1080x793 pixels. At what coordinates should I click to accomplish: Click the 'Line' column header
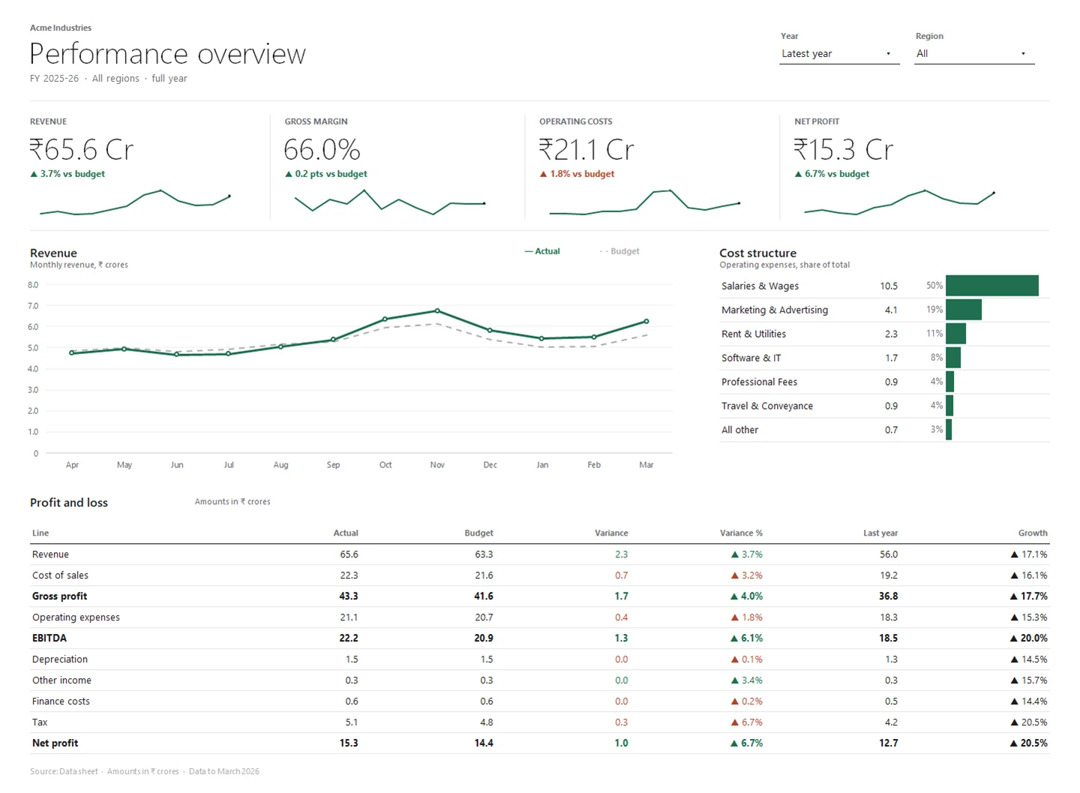tap(40, 533)
